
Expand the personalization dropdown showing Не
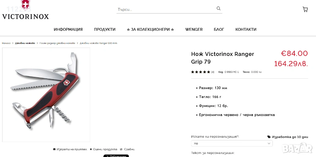coord(232,143)
